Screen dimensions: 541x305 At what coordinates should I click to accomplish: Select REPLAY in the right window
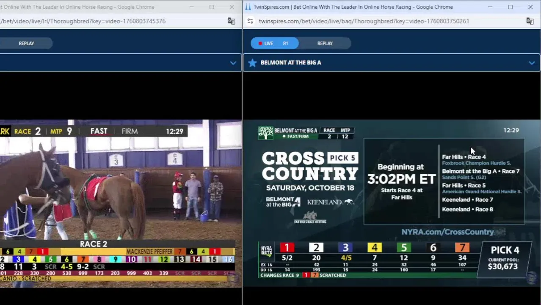(x=325, y=43)
